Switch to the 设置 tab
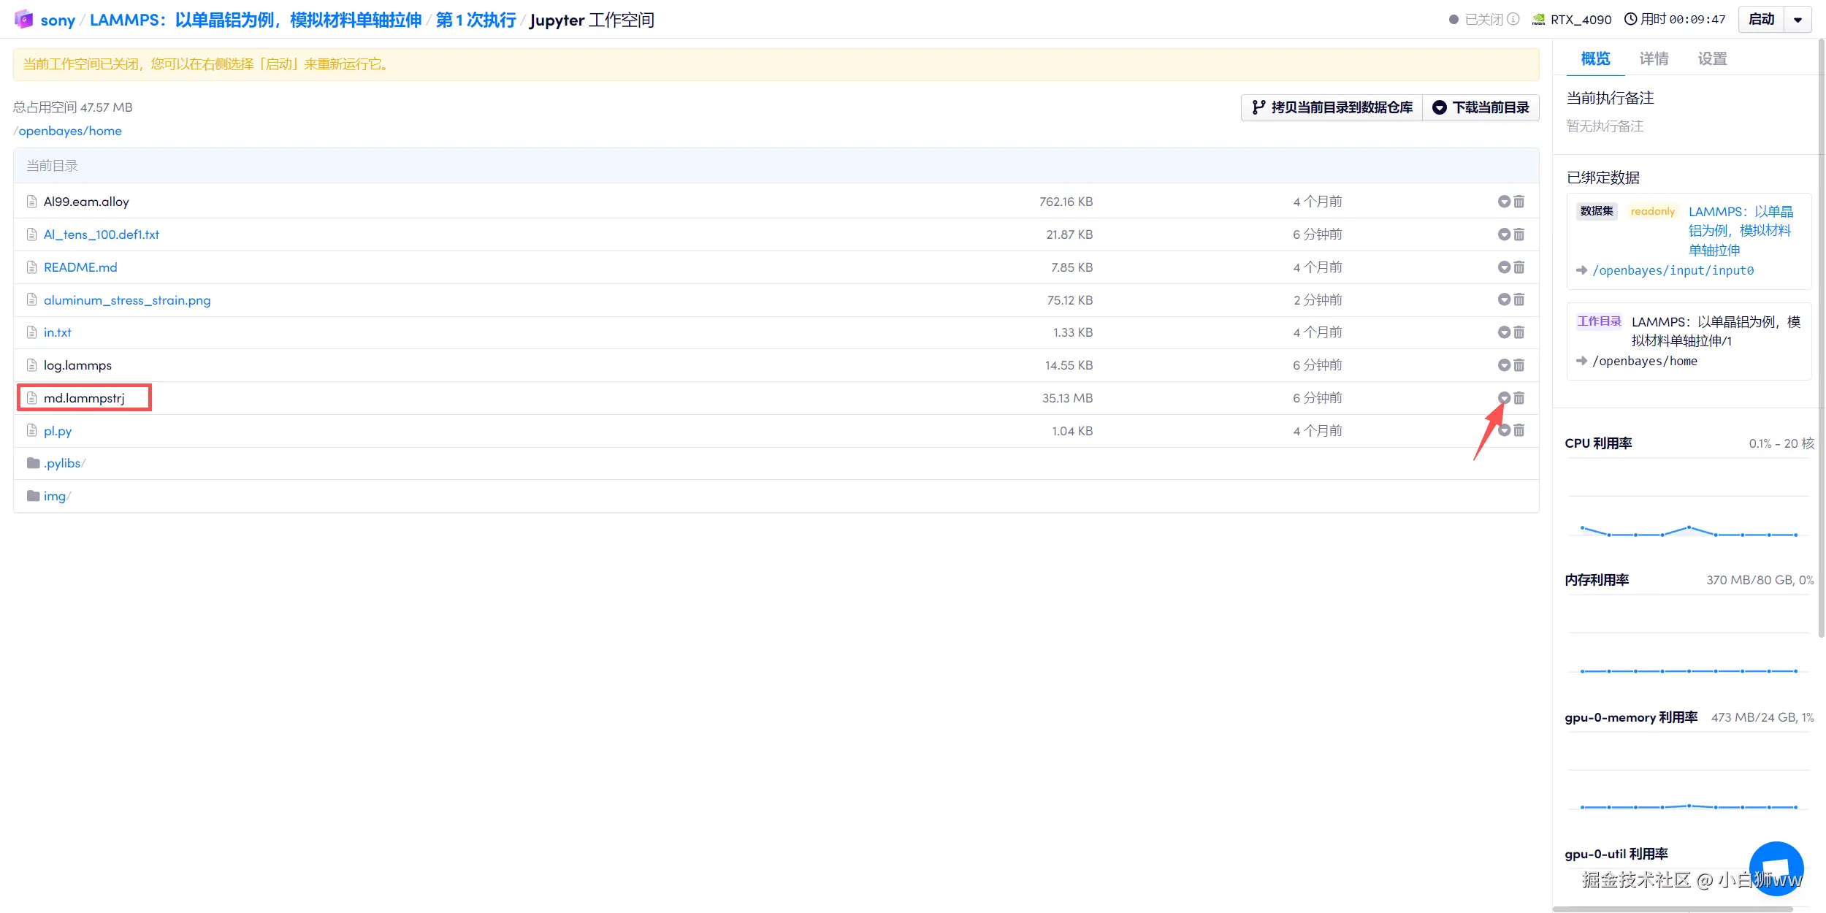Screen dimensions: 1826x913 [x=1712, y=58]
